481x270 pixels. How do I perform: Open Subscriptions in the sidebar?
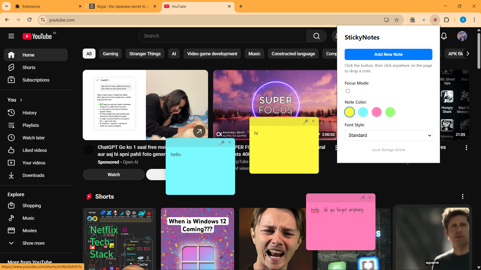(x=36, y=80)
